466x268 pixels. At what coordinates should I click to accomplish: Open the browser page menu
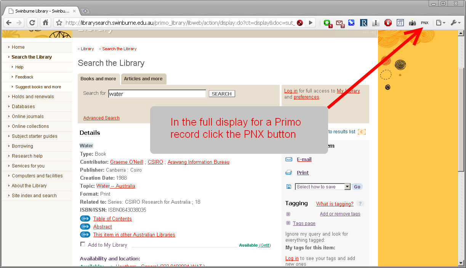(x=440, y=23)
